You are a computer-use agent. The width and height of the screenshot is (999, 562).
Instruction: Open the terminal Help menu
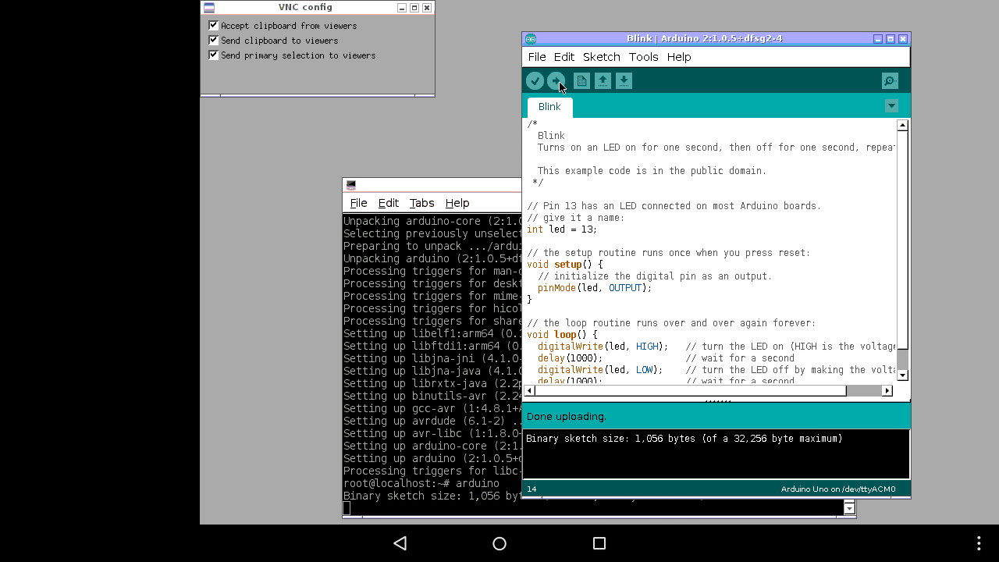click(457, 203)
